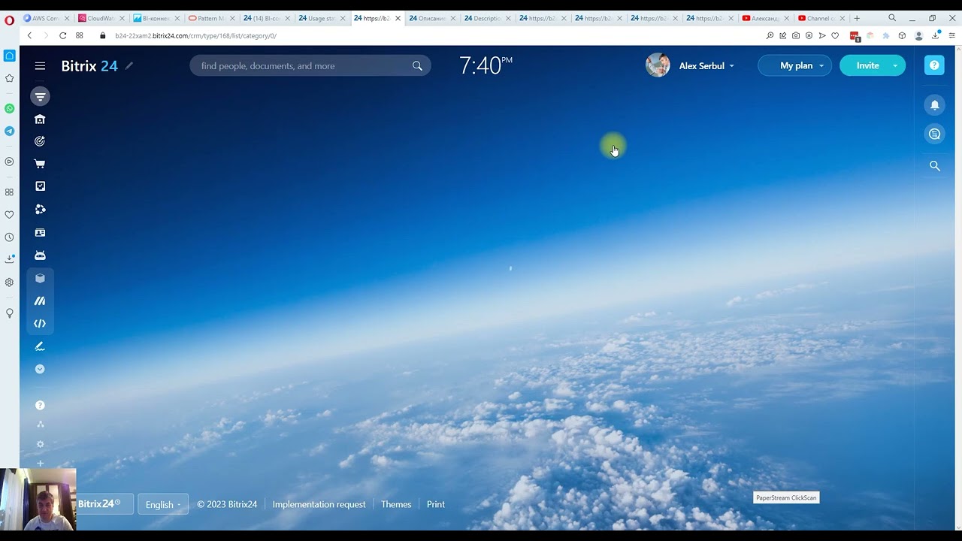Click the PaperStream ClickScan label
The width and height of the screenshot is (962, 541).
pos(786,497)
